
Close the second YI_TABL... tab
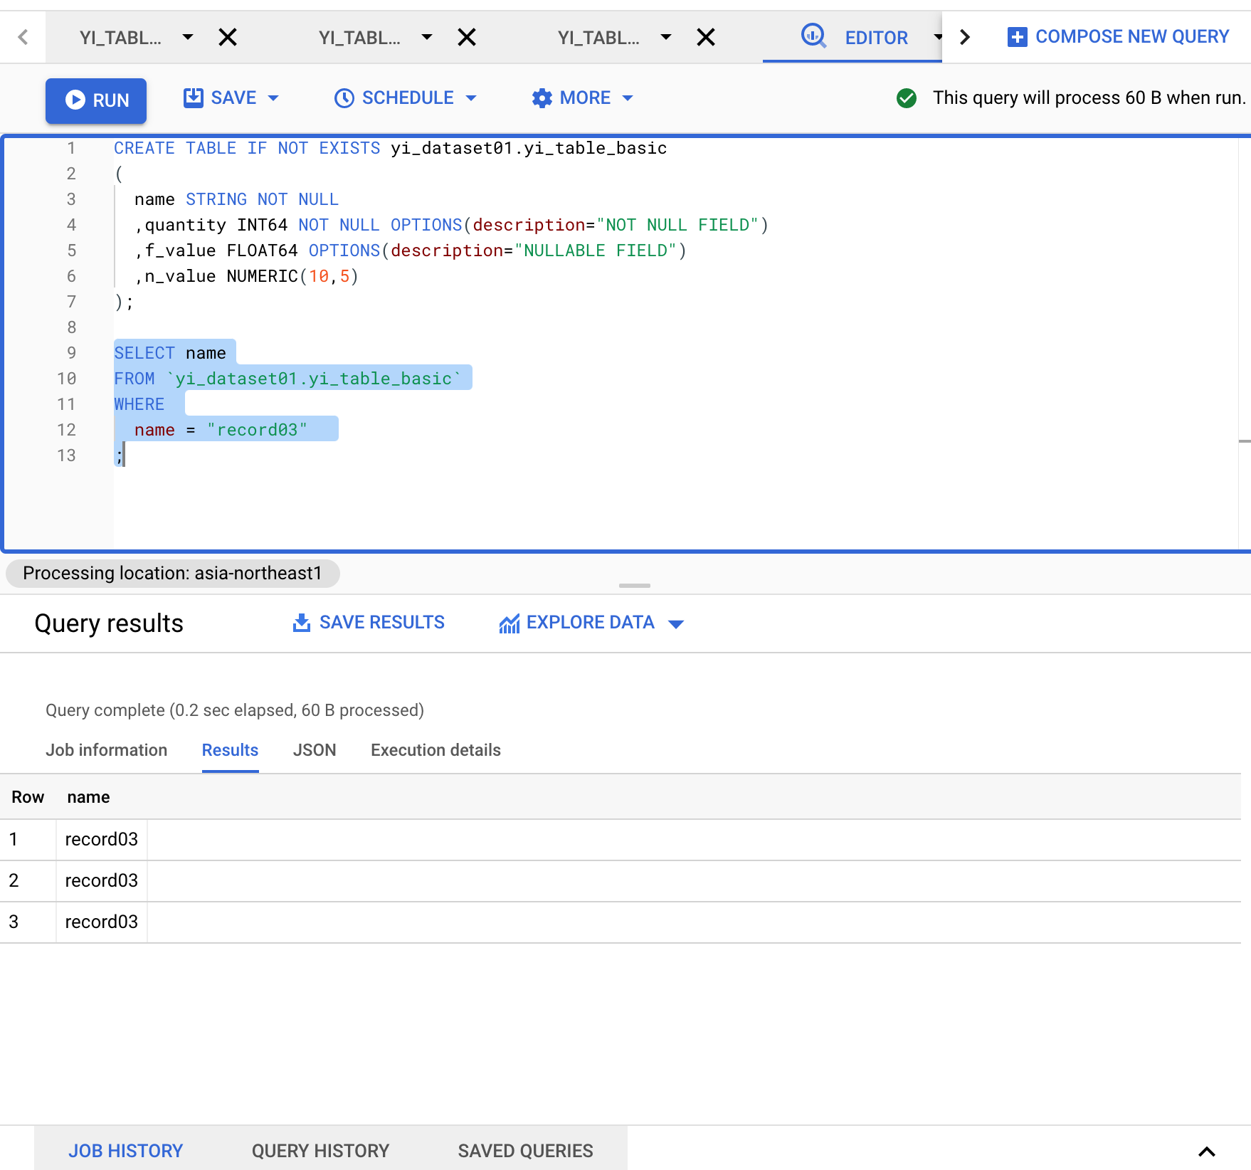coord(467,37)
